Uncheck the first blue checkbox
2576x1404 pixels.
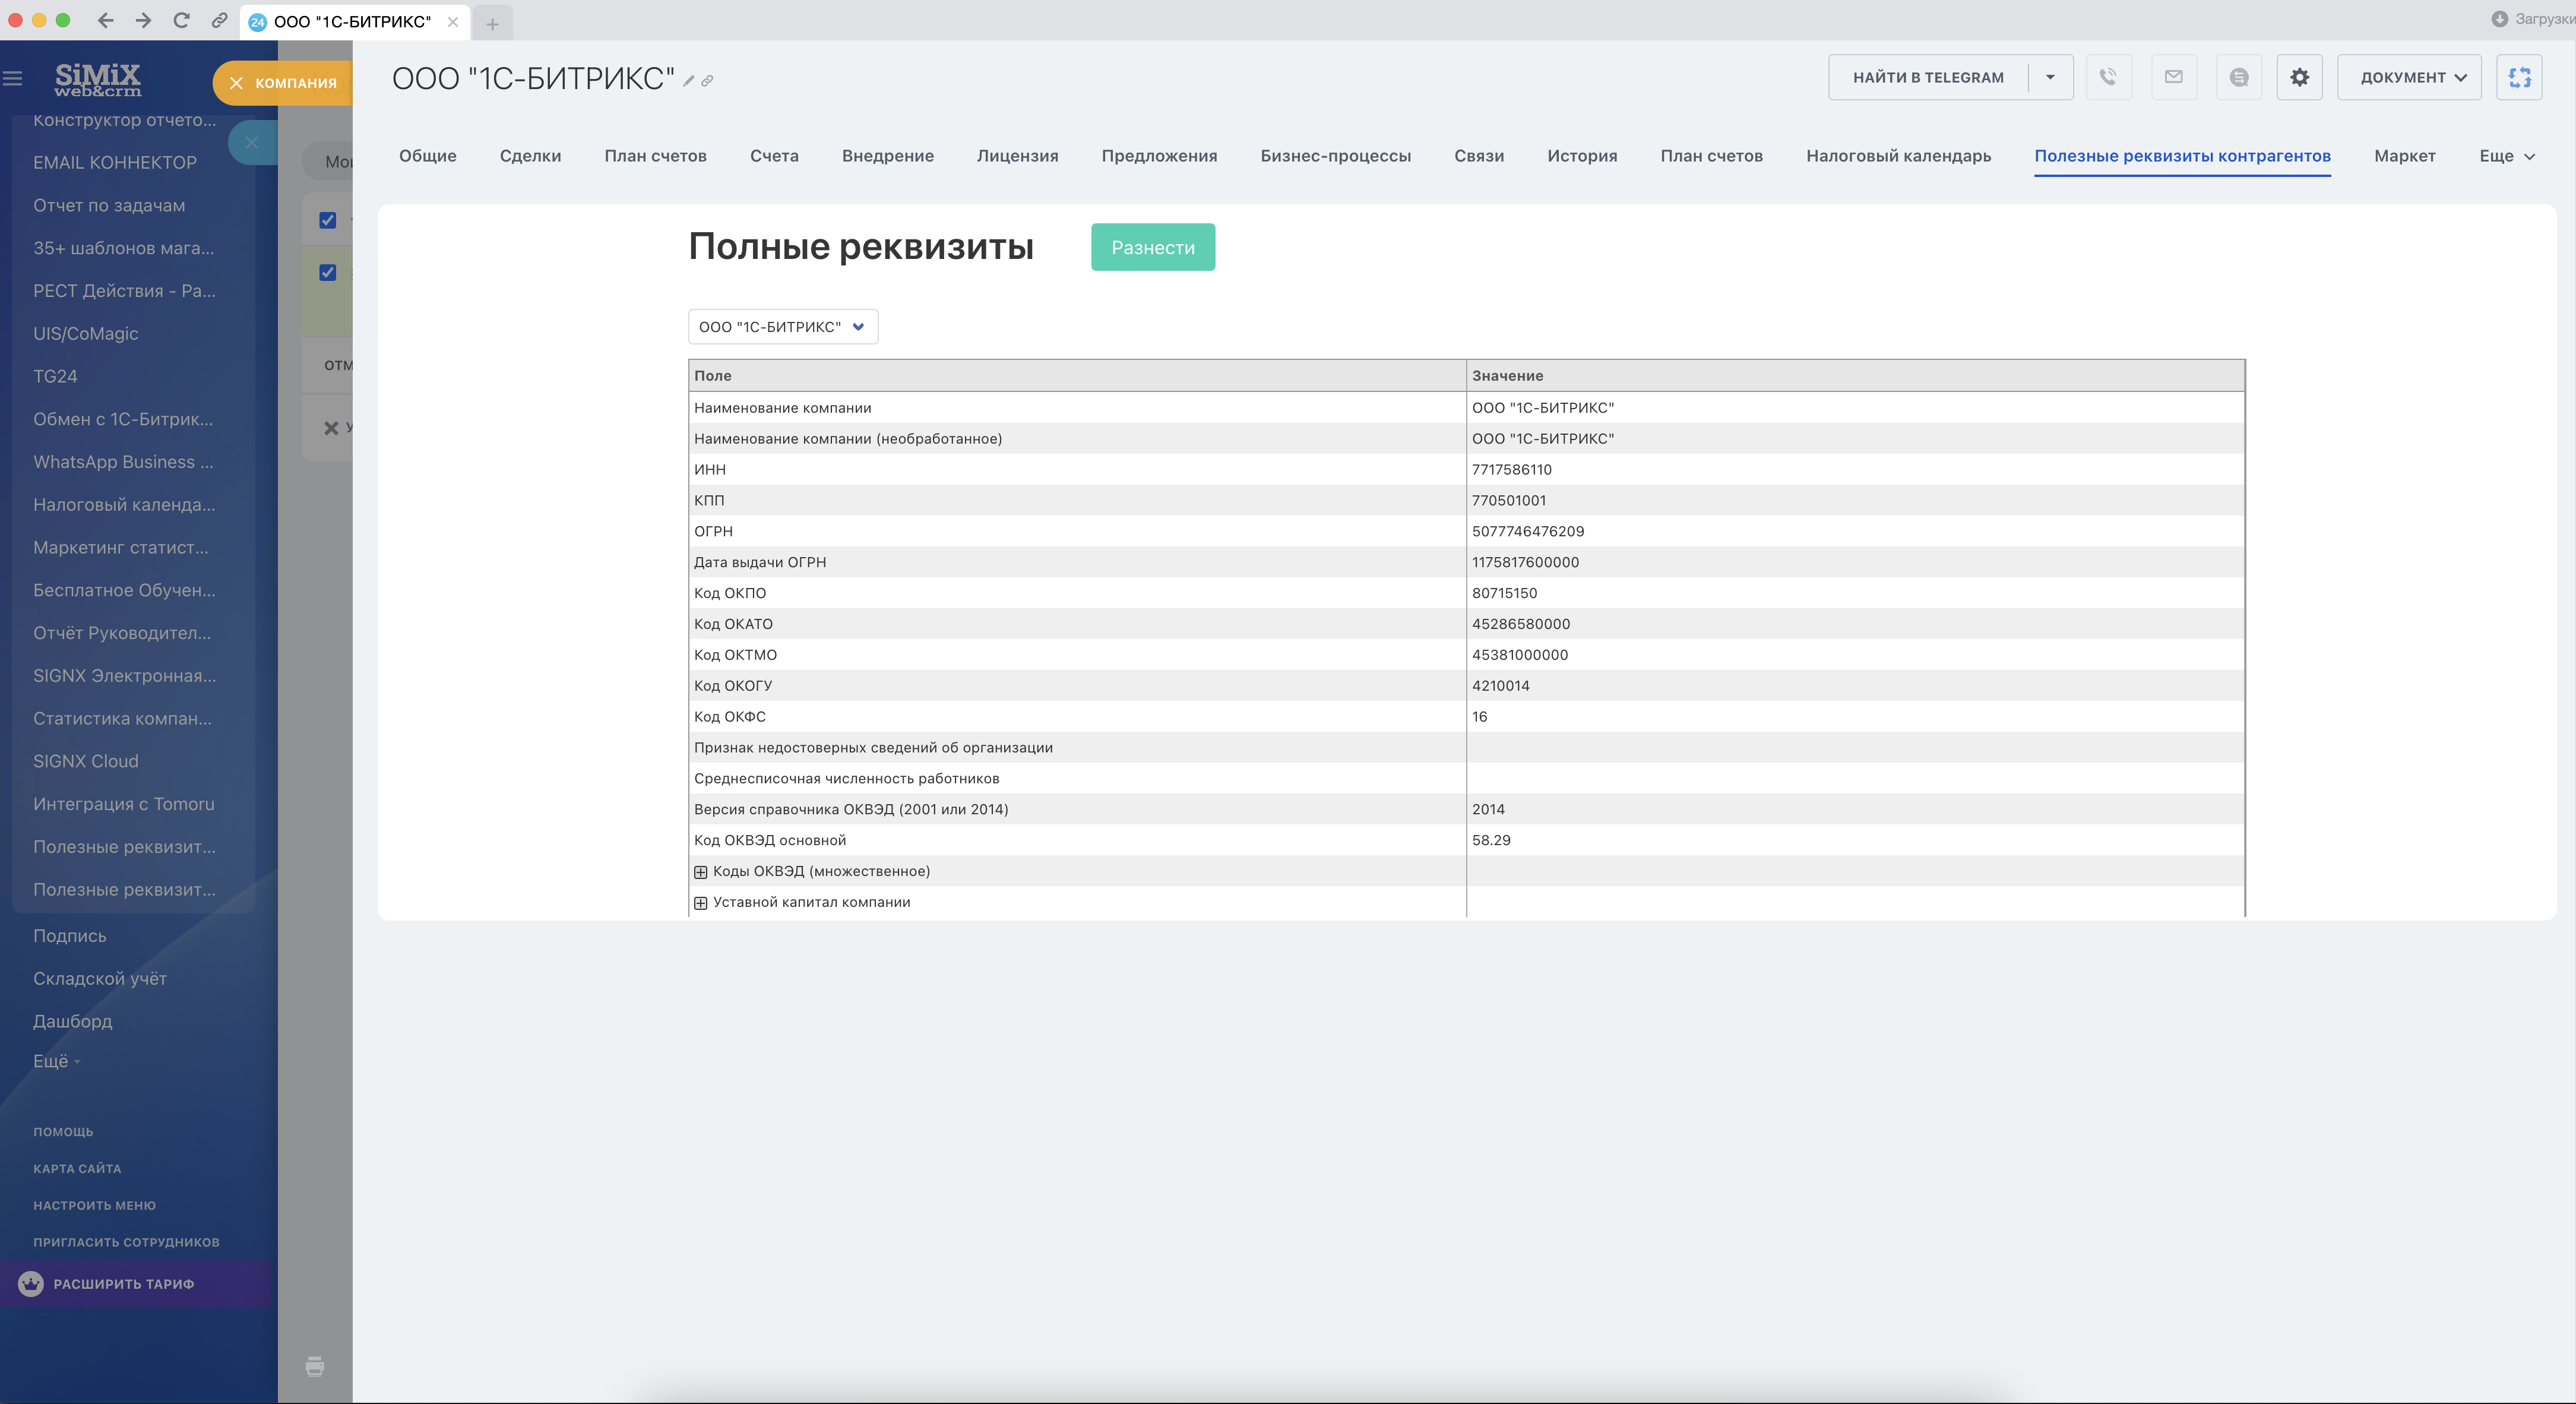pyautogui.click(x=328, y=220)
